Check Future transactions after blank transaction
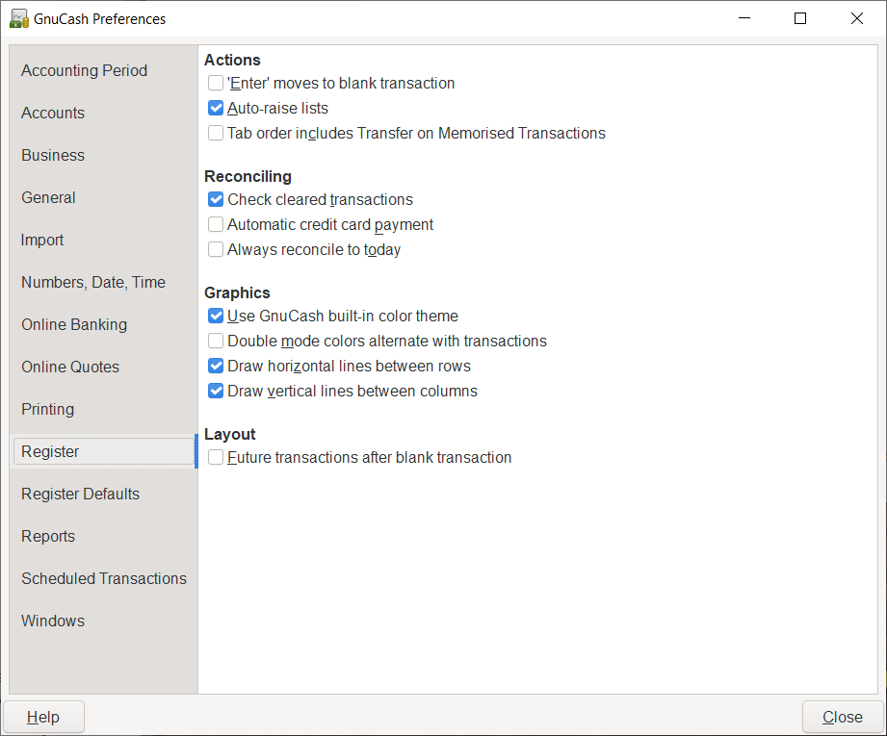Screen dimensions: 887x736 (216, 458)
